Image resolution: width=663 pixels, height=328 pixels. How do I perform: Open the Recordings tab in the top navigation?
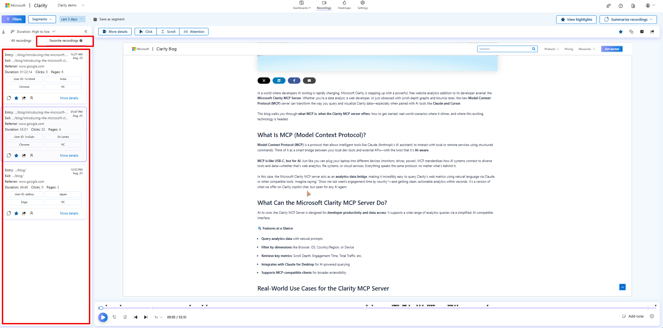[324, 5]
